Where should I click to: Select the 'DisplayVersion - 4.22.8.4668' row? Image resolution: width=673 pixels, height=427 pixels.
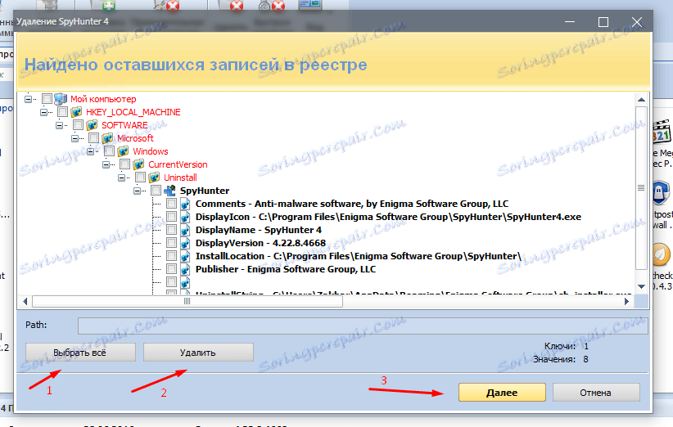click(x=260, y=243)
